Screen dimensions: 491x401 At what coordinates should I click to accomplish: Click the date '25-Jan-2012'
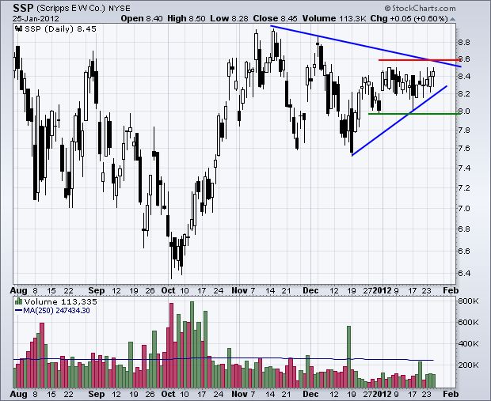36,18
